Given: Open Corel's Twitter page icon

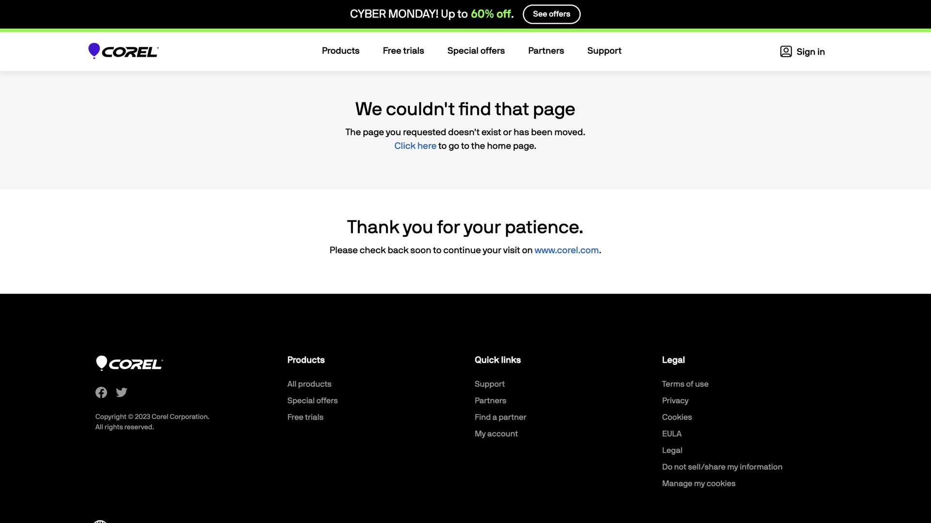Looking at the screenshot, I should (x=122, y=392).
